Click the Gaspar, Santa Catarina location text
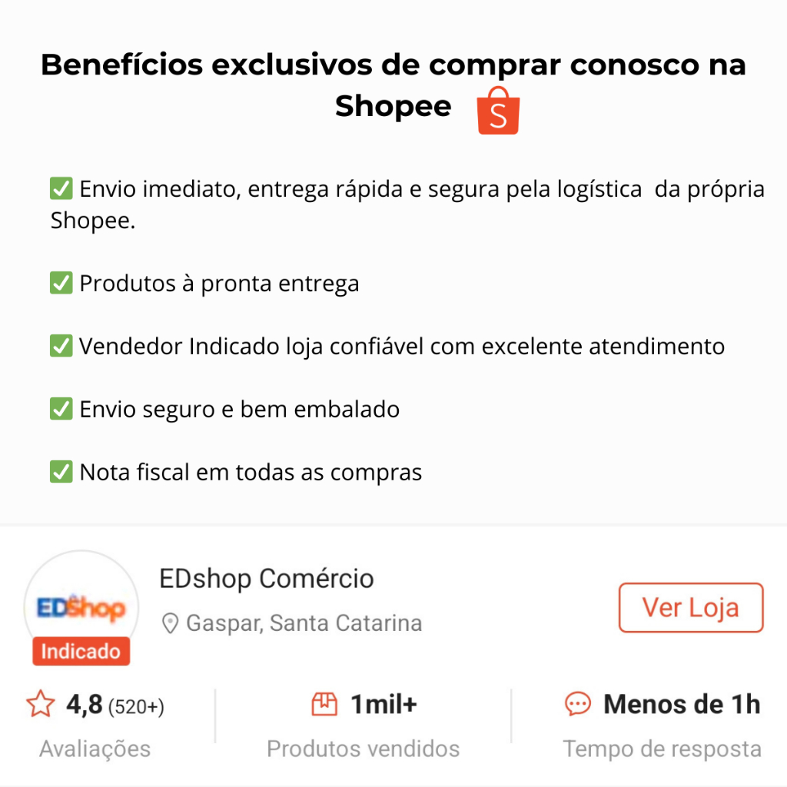The height and width of the screenshot is (787, 787). (304, 623)
